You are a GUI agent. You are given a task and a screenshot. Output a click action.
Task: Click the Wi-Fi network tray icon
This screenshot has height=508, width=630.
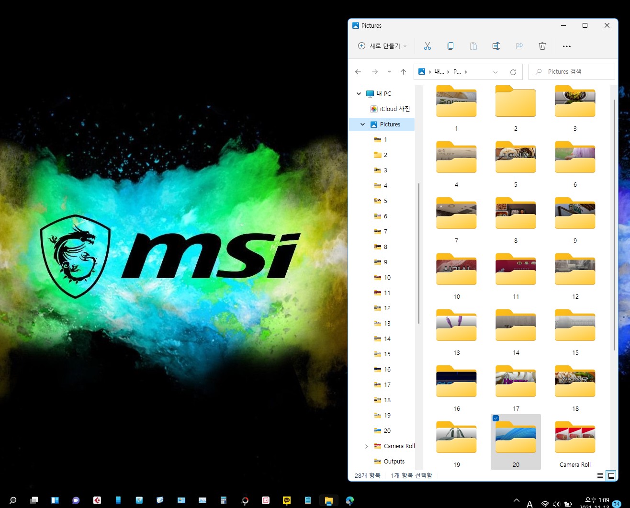coord(545,504)
